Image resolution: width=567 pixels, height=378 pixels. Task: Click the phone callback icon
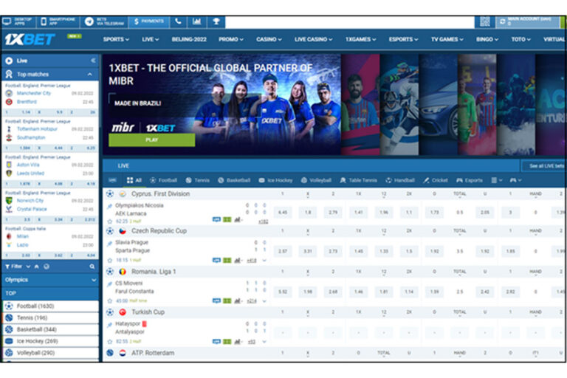coord(178,21)
